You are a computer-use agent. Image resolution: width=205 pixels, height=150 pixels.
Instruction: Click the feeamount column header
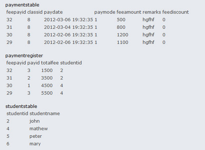(129, 12)
